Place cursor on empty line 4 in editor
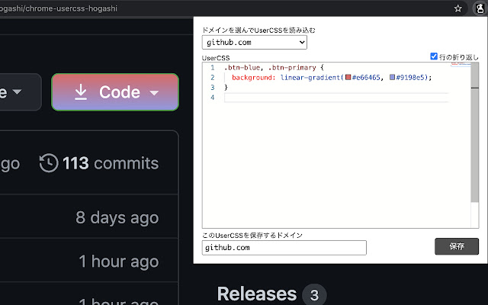 coord(335,98)
